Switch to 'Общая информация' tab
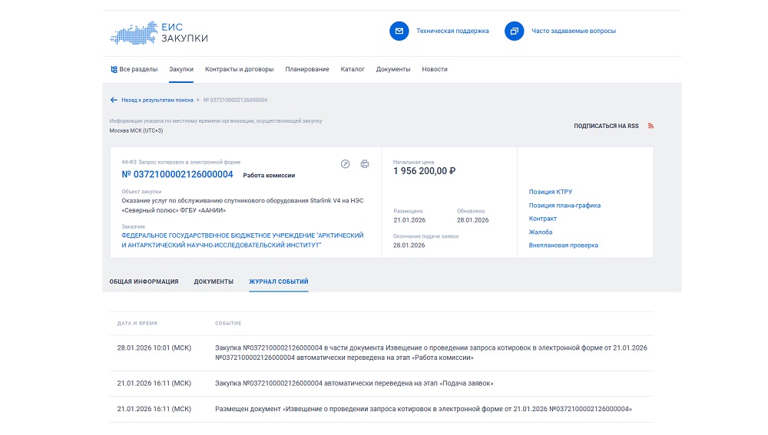 [144, 282]
